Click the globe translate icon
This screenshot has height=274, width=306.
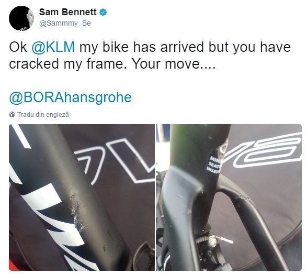[x=12, y=115]
